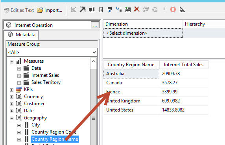The width and height of the screenshot is (225, 145).
Task: Click the cube axis icon in toolbar
Action: click(x=74, y=9)
